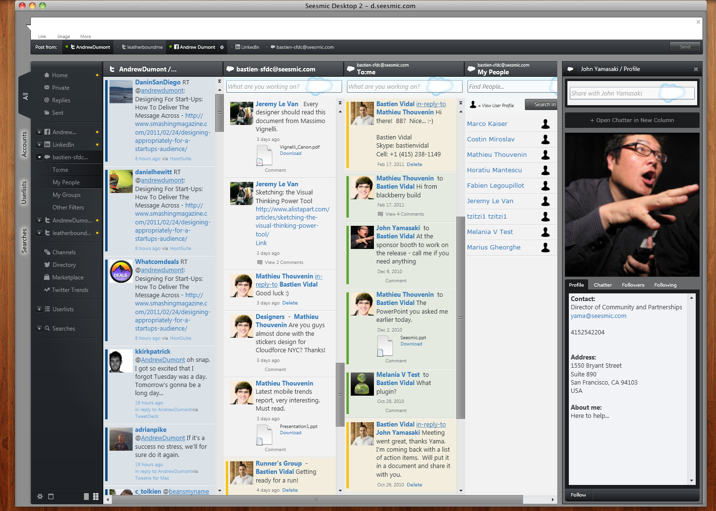Collapse the bastien-sfdc account tree
Viewport: 716px width, 511px height.
pos(40,157)
